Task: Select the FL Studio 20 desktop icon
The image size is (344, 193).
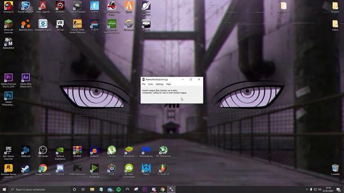Action: coord(163,169)
